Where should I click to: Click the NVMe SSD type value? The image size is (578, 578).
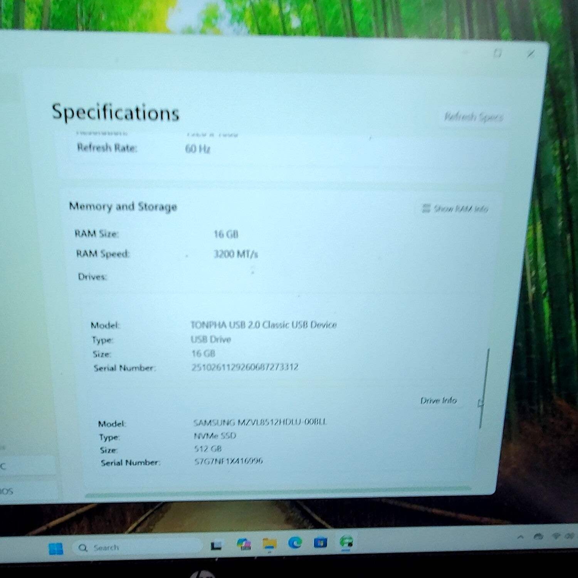pyautogui.click(x=215, y=436)
